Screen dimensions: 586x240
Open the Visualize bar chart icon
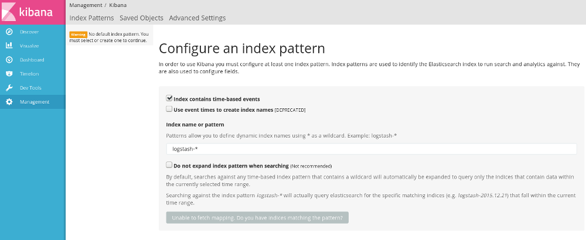click(9, 46)
